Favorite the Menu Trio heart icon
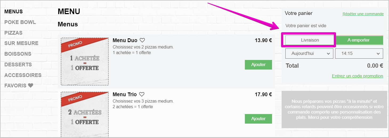Image resolution: width=389 pixels, height=138 pixels. (142, 94)
